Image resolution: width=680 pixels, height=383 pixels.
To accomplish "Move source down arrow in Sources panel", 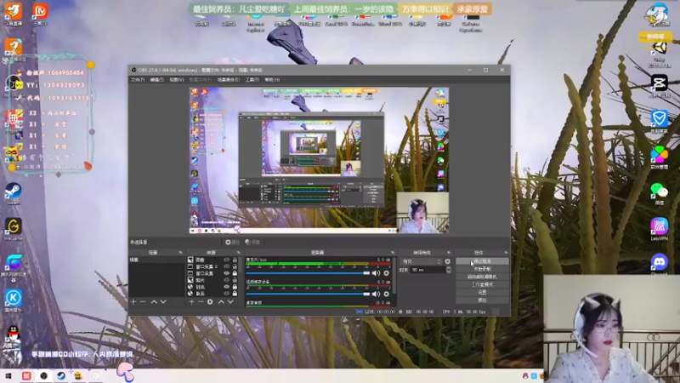I will pos(230,302).
